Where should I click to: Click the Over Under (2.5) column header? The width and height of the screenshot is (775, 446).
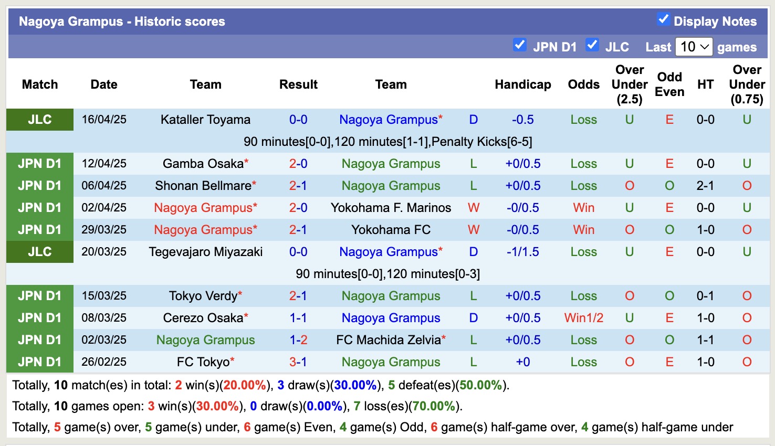pos(630,84)
